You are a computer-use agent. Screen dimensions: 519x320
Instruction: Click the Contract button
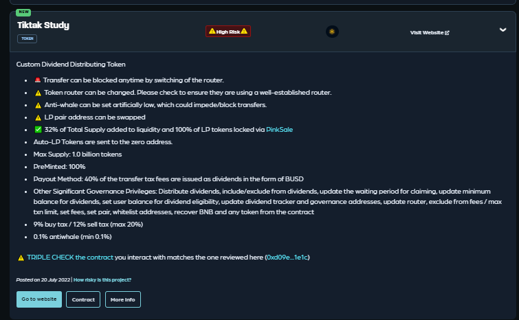[83, 299]
